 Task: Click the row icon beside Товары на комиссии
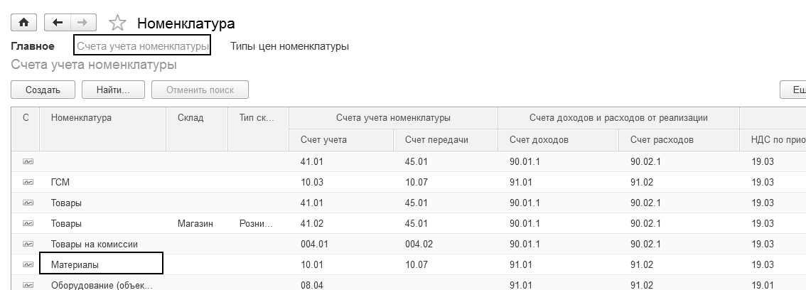pyautogui.click(x=28, y=244)
